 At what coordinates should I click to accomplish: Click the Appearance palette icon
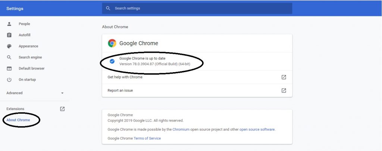pos(9,46)
